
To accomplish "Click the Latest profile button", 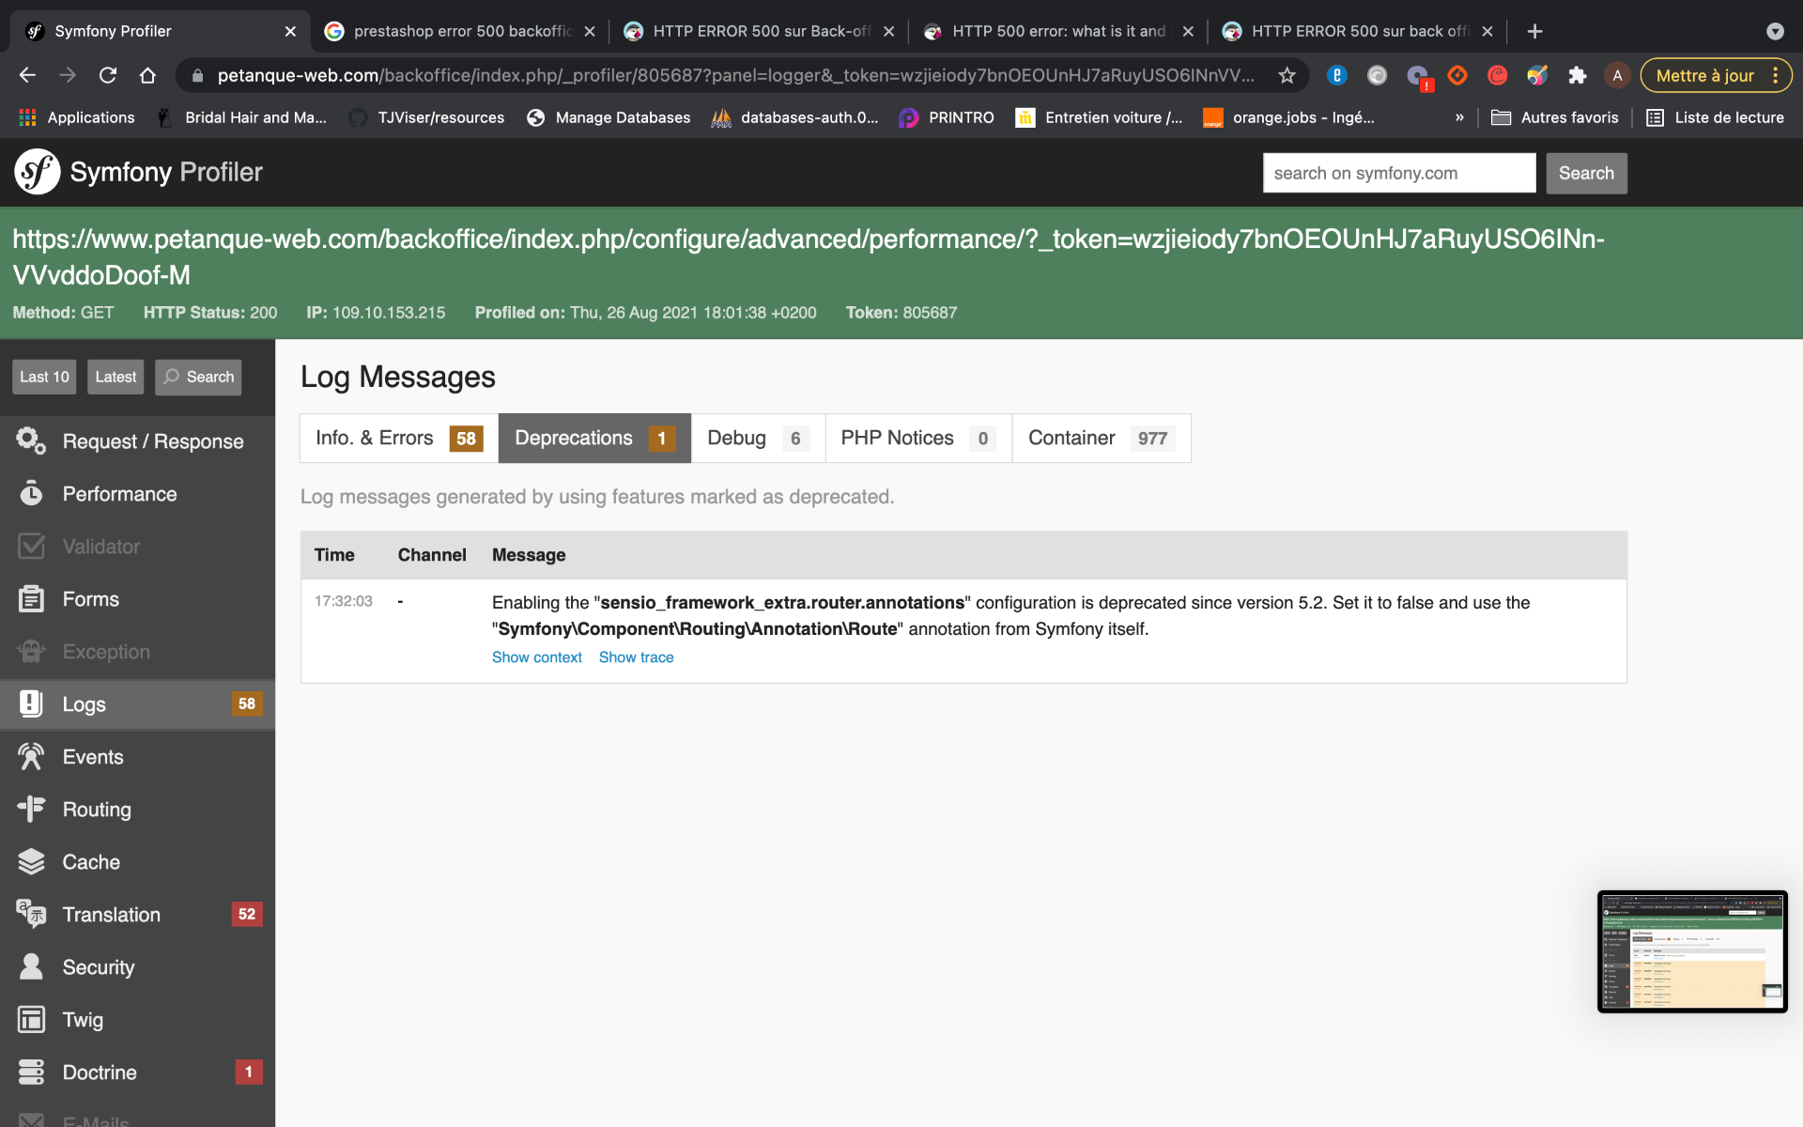I will coord(116,377).
